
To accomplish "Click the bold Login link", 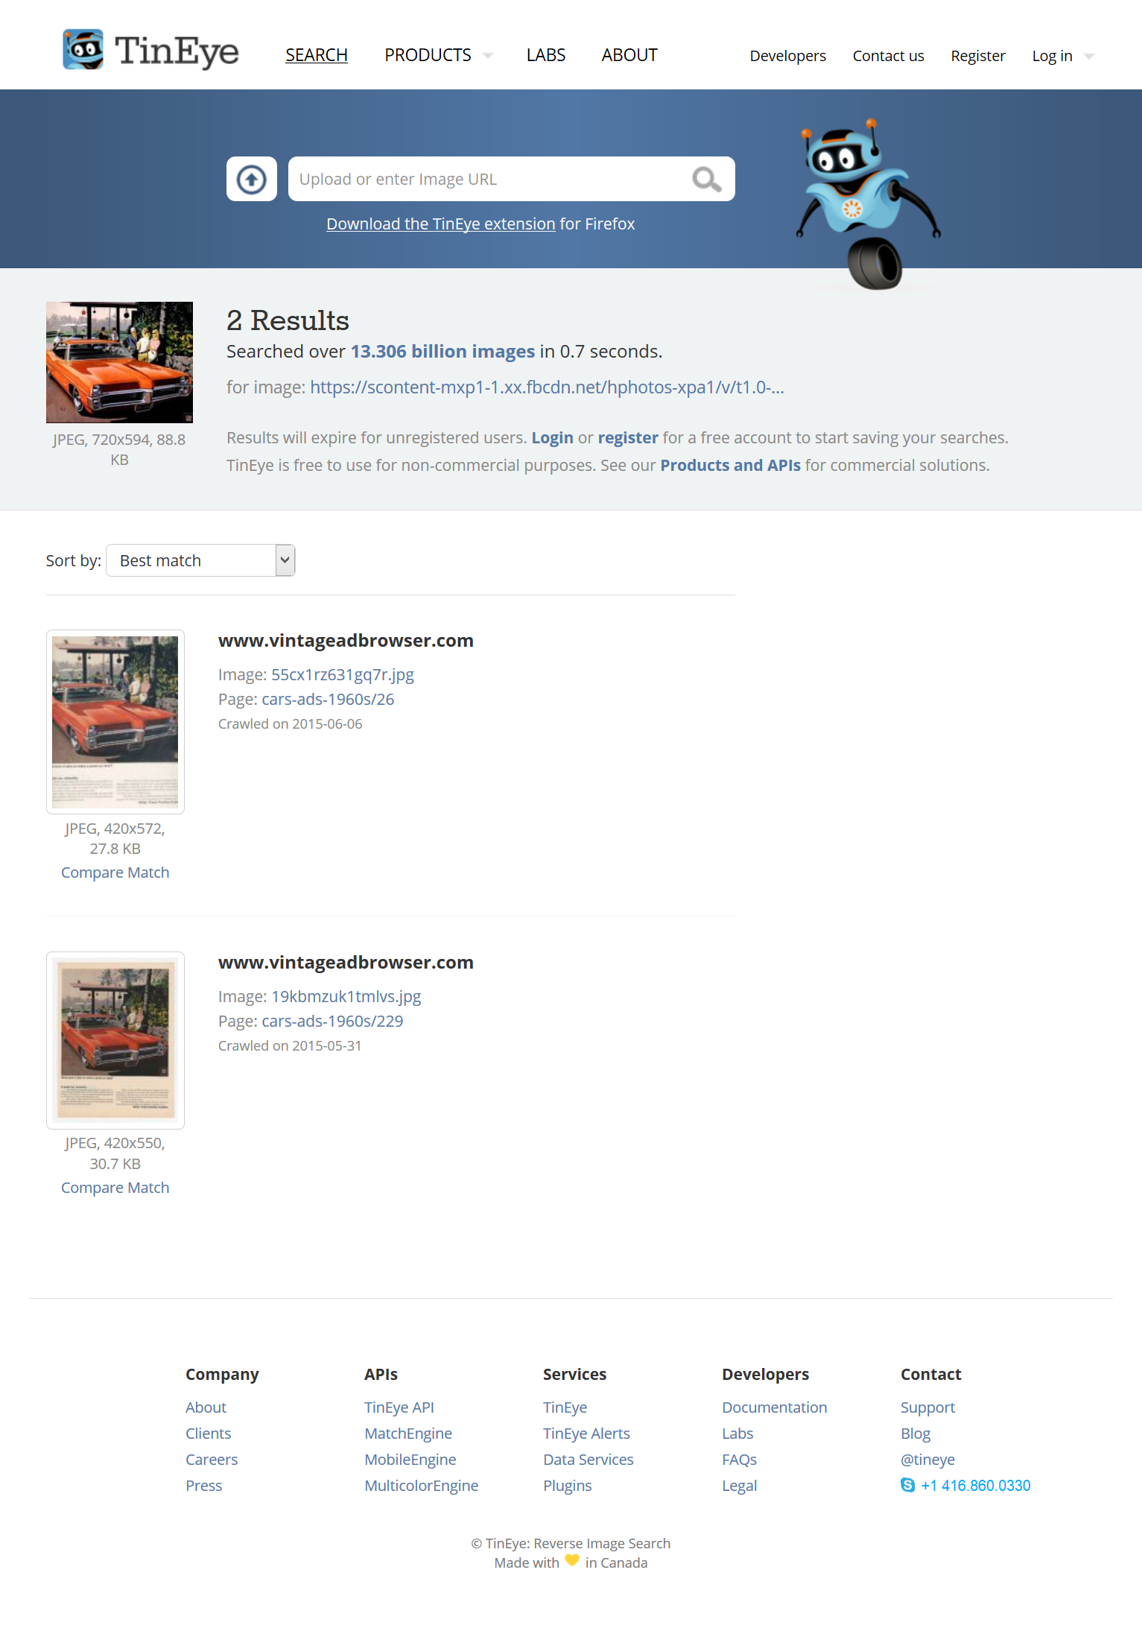I will click(552, 437).
